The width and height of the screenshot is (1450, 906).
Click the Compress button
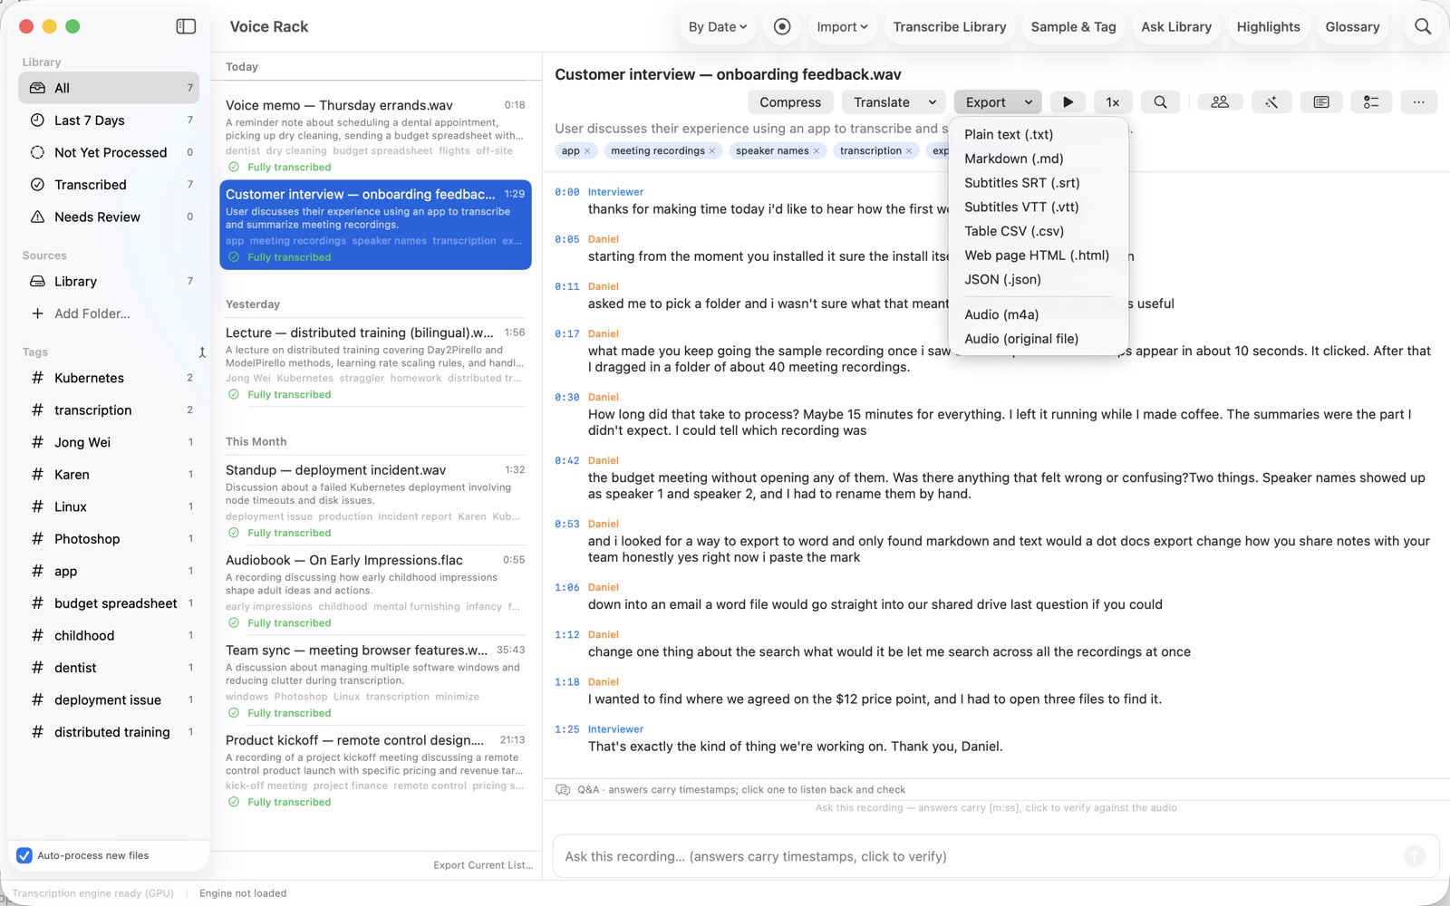pyautogui.click(x=790, y=102)
